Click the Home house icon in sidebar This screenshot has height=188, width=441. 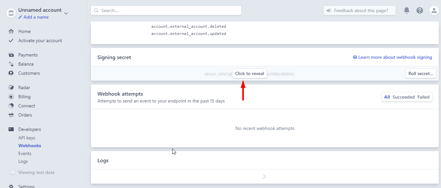click(11, 31)
